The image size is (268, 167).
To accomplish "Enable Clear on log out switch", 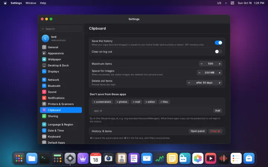I will point(218,52).
